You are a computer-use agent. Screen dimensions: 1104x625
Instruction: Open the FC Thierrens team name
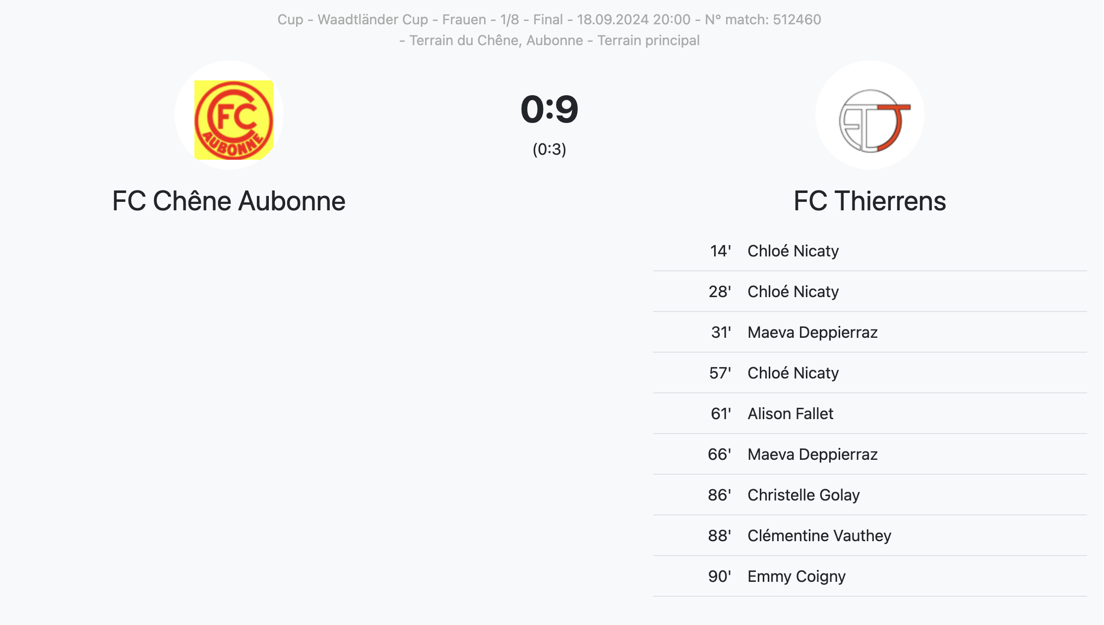pyautogui.click(x=870, y=201)
